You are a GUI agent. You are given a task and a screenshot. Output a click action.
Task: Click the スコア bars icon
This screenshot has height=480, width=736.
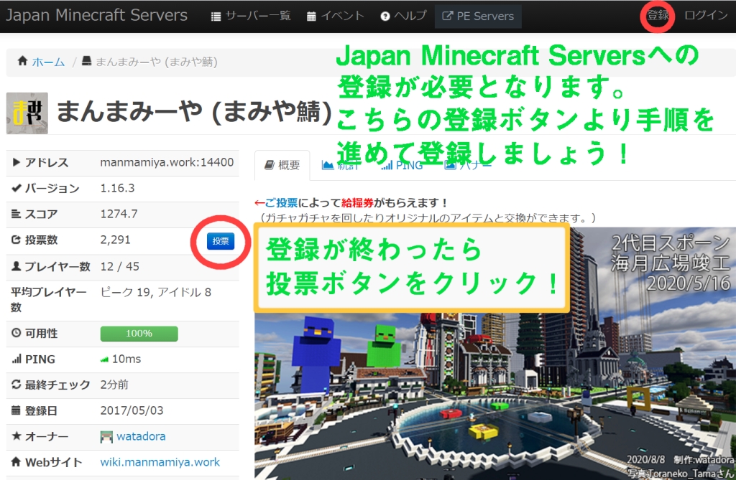tap(16, 214)
